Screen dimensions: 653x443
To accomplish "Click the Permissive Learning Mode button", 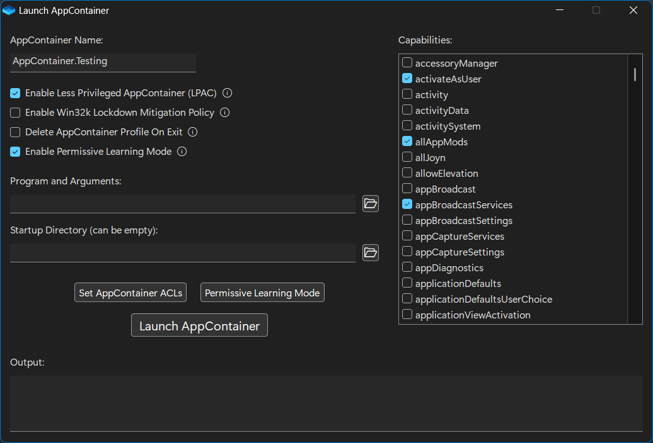I will [262, 293].
